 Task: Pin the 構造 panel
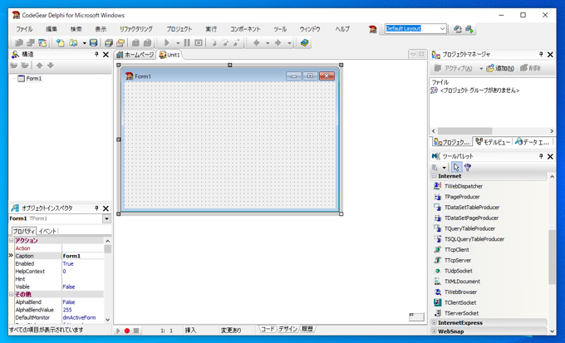point(96,54)
